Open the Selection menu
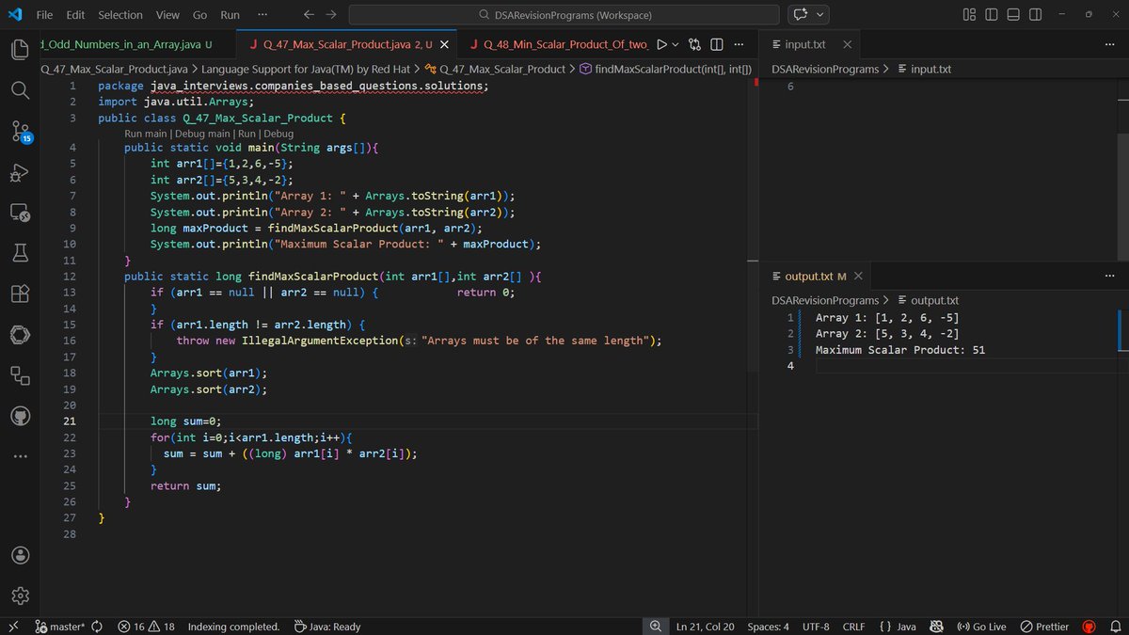This screenshot has height=635, width=1129. [120, 15]
